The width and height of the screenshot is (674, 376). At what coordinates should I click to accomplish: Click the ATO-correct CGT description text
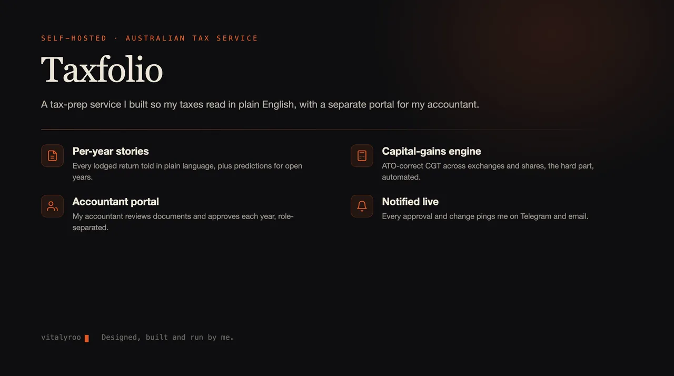[488, 171]
